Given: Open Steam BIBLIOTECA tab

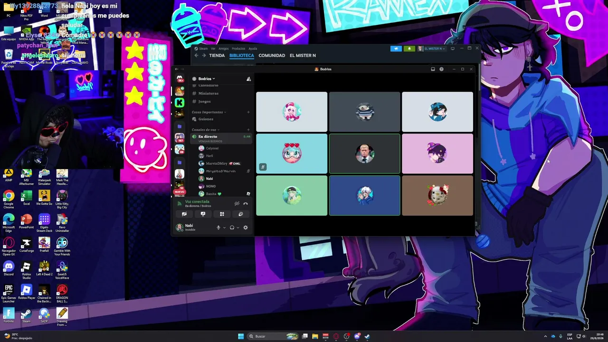Looking at the screenshot, I should (x=242, y=56).
